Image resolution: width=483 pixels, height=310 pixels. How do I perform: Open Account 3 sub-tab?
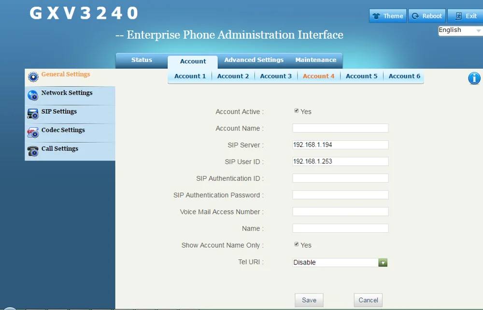276,76
